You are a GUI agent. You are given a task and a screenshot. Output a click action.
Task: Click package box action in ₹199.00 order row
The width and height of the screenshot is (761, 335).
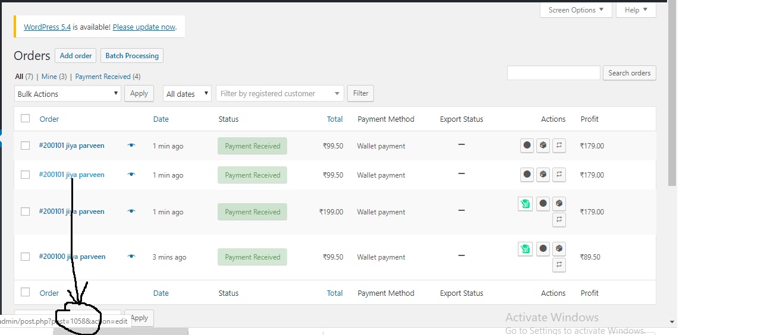click(559, 204)
